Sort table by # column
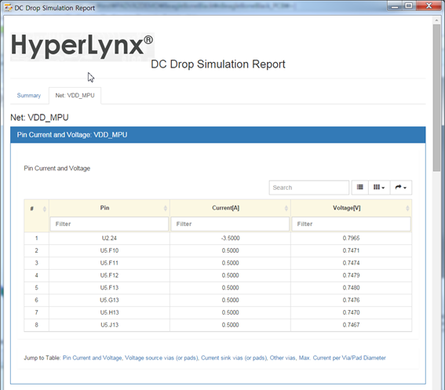The image size is (445, 390). point(45,209)
